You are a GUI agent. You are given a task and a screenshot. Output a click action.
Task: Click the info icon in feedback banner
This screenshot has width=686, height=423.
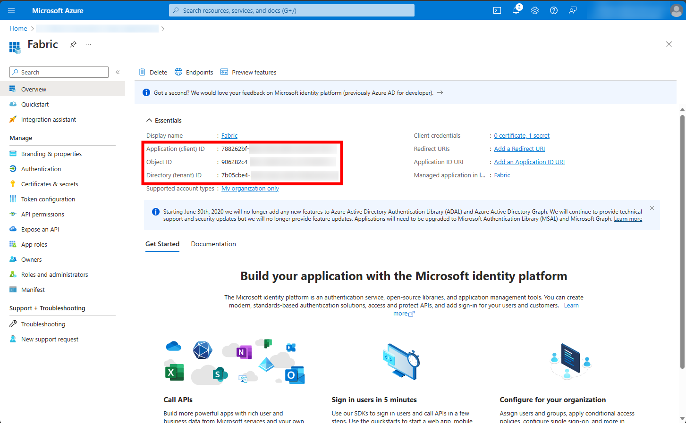146,92
